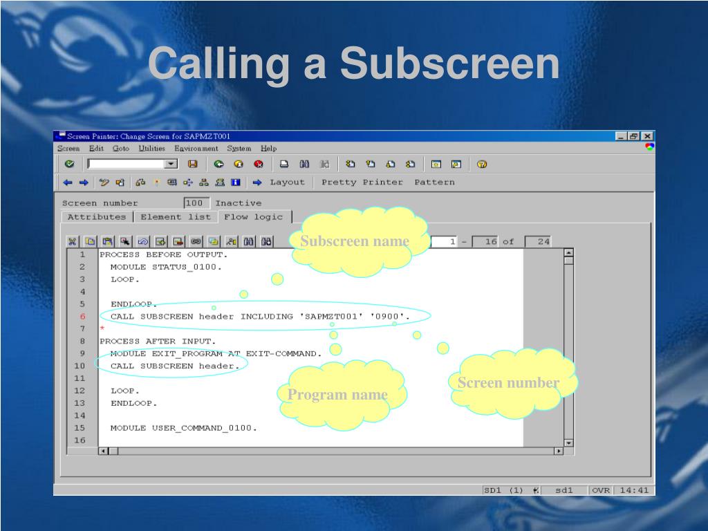Click inside the command input field

tap(127, 164)
